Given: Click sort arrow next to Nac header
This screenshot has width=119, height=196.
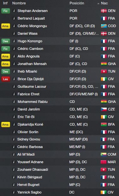Looking at the screenshot, I should 99,3.
